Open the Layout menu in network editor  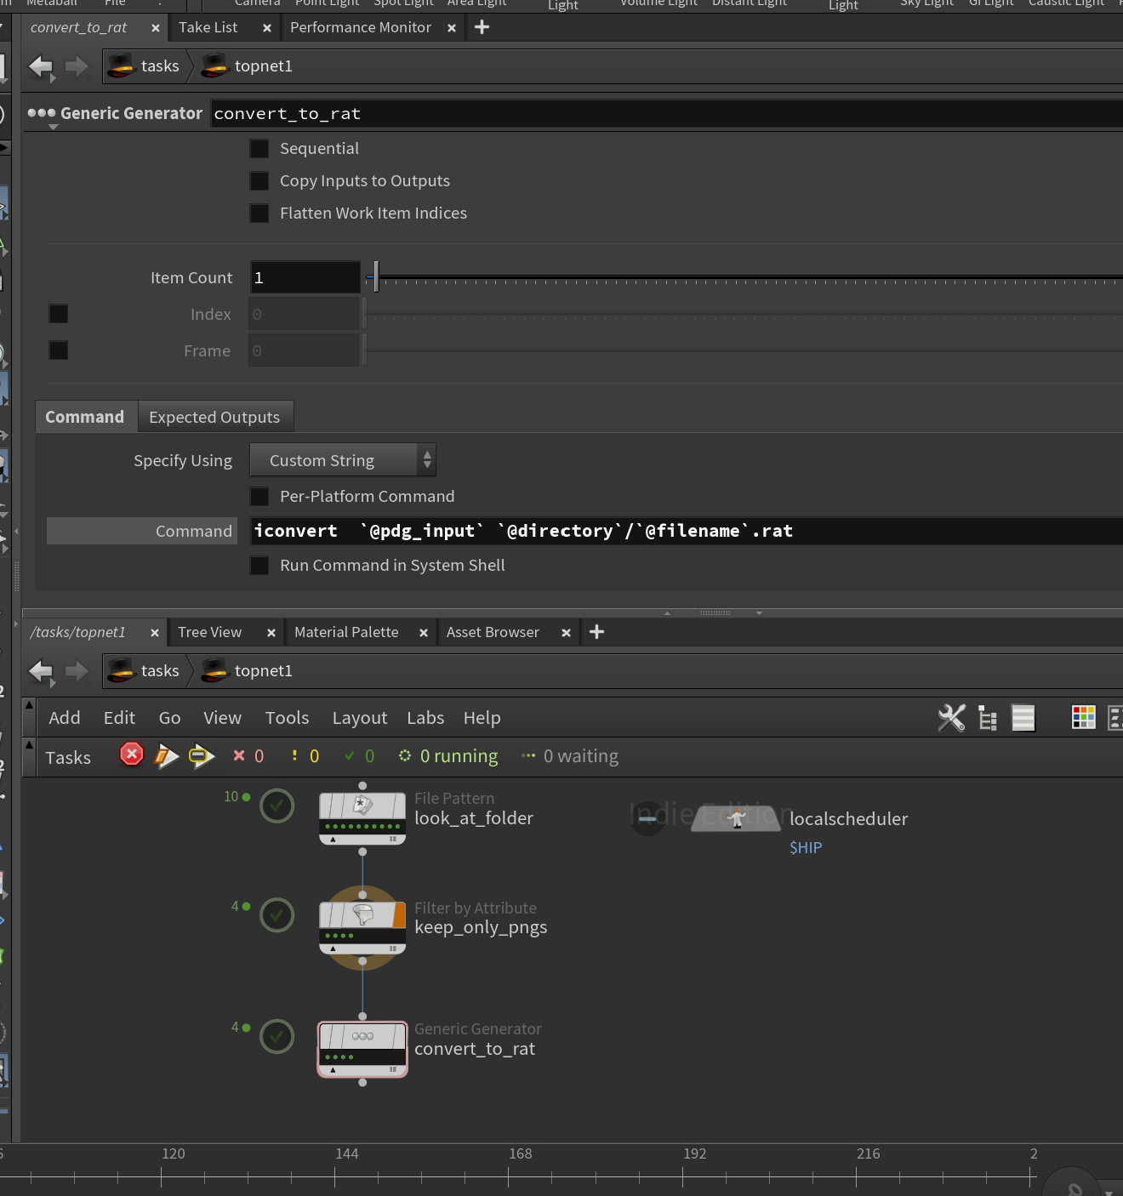(359, 718)
